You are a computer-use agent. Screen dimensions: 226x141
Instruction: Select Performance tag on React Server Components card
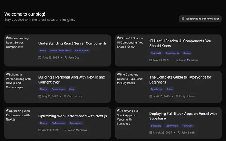point(82,50)
